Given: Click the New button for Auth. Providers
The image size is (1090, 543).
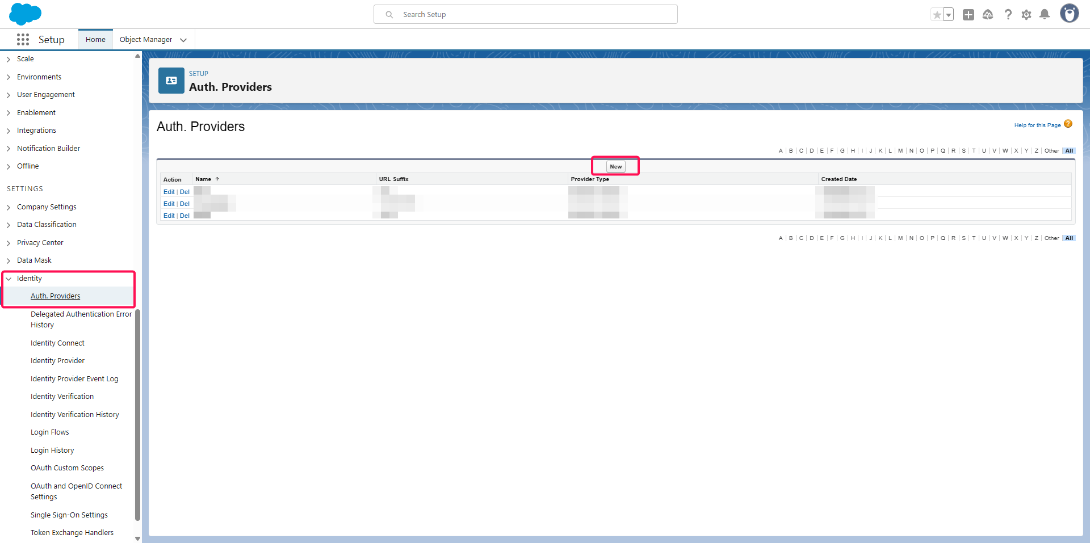Looking at the screenshot, I should pyautogui.click(x=615, y=166).
